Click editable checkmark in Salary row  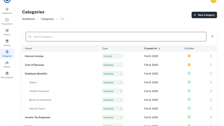[189, 82]
